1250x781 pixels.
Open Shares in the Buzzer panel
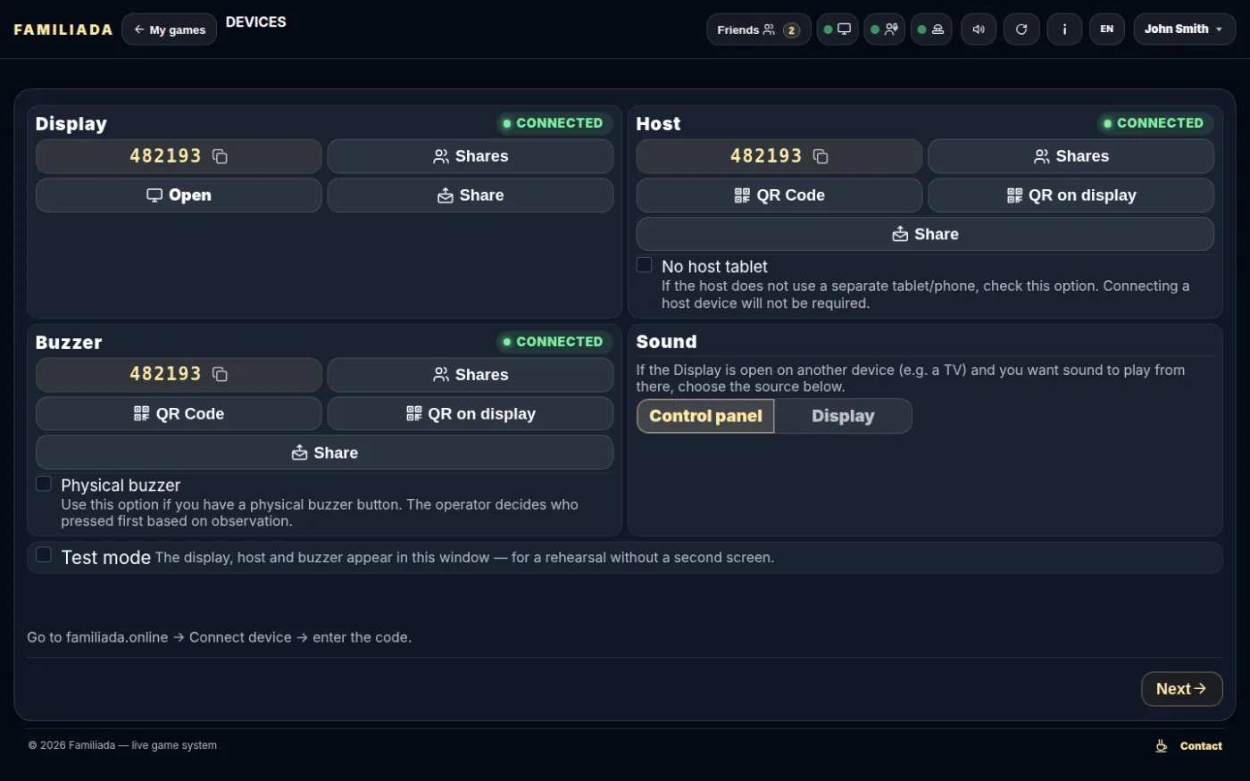pos(471,375)
